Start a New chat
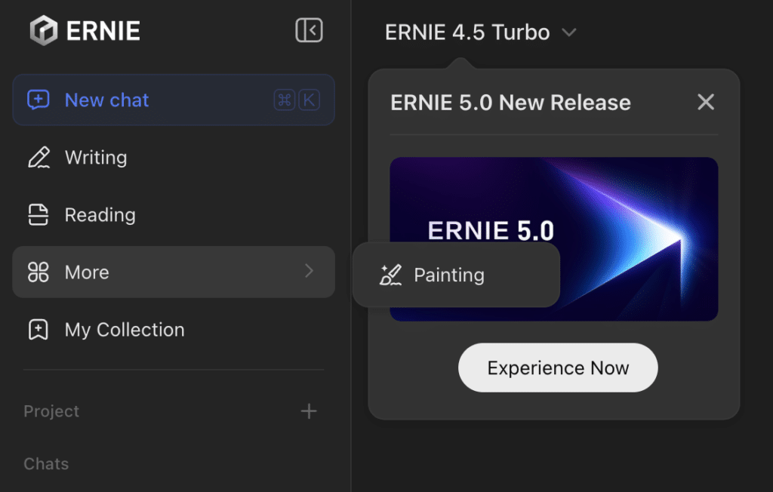This screenshot has height=492, width=773. (x=106, y=100)
